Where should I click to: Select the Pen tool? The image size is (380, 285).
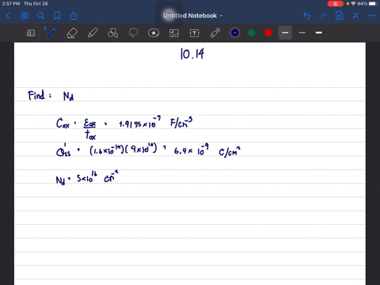(x=51, y=32)
